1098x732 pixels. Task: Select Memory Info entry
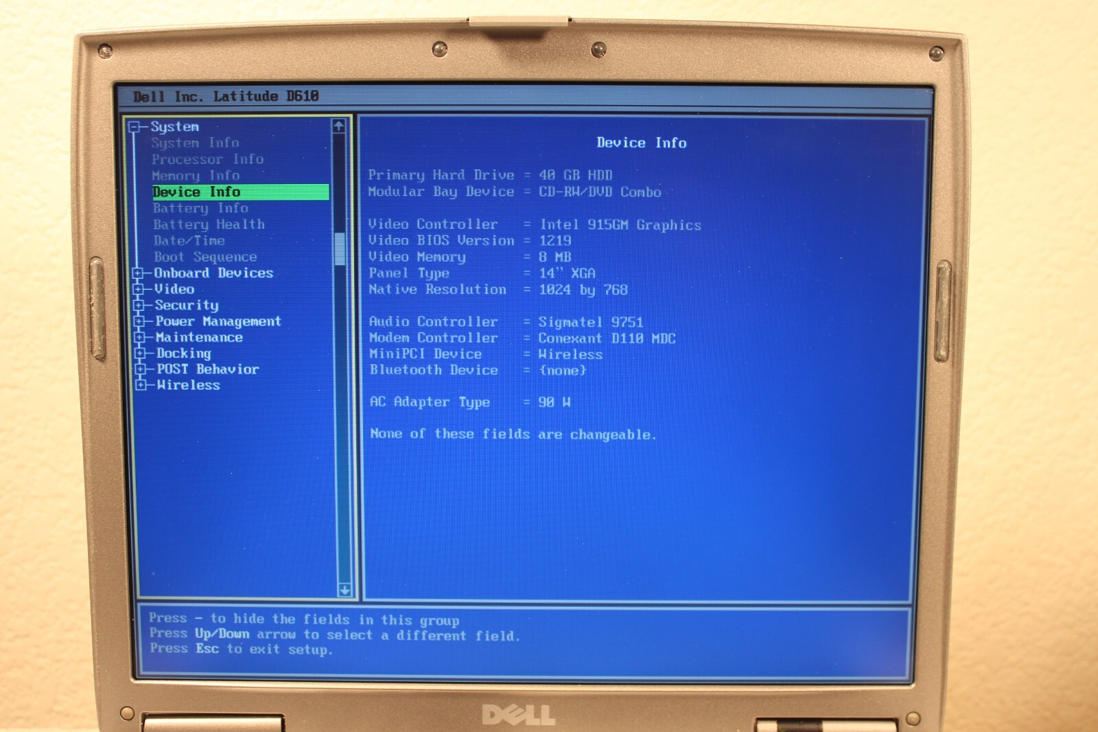point(196,176)
